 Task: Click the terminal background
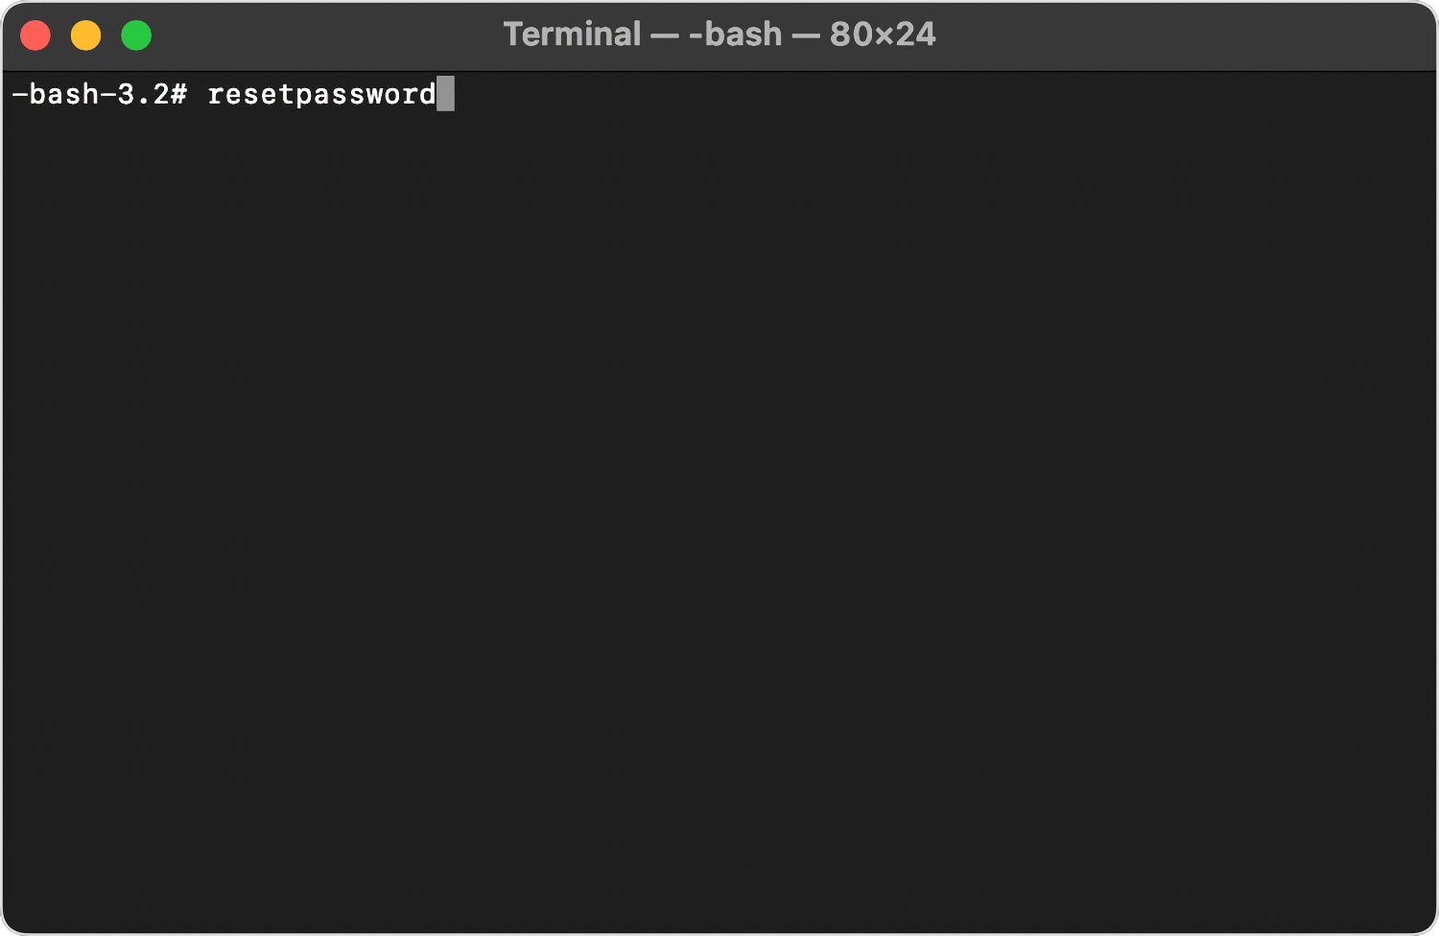719,480
